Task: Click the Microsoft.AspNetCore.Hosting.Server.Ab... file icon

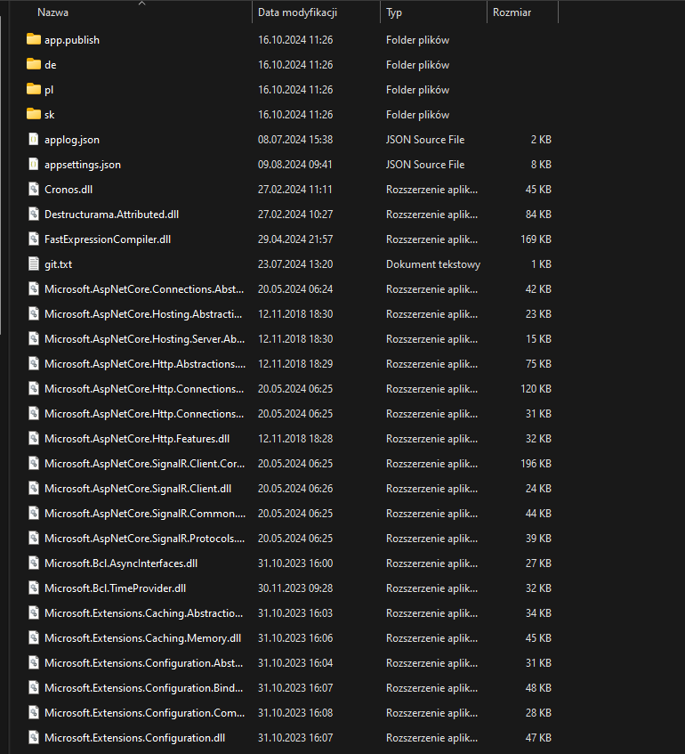Action: (x=34, y=339)
